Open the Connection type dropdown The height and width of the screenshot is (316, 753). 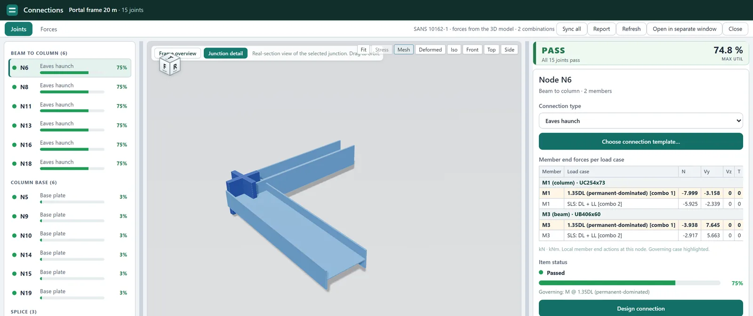tap(641, 121)
